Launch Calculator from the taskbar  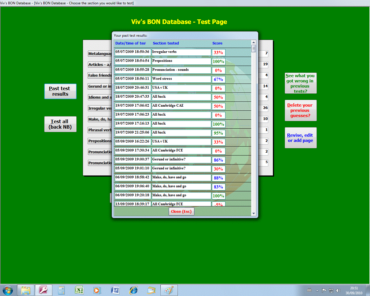click(x=61, y=290)
